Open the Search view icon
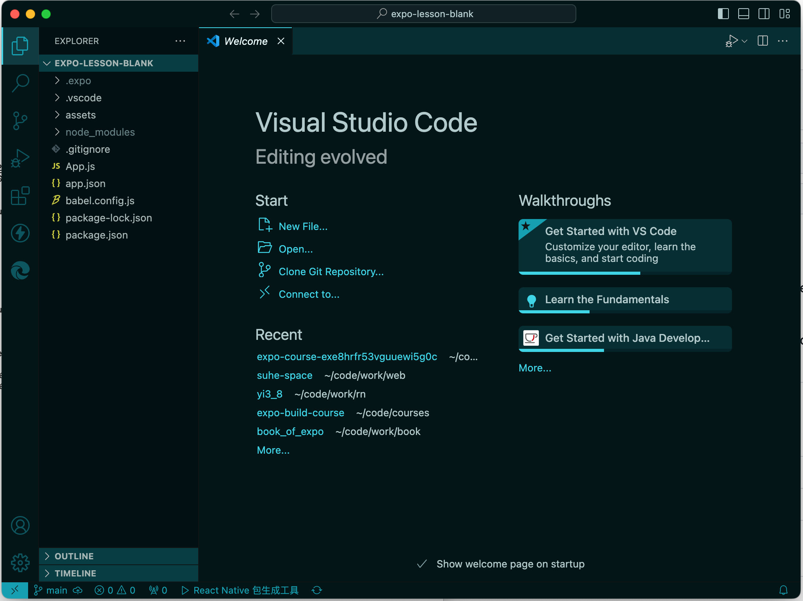This screenshot has height=601, width=803. (x=20, y=83)
